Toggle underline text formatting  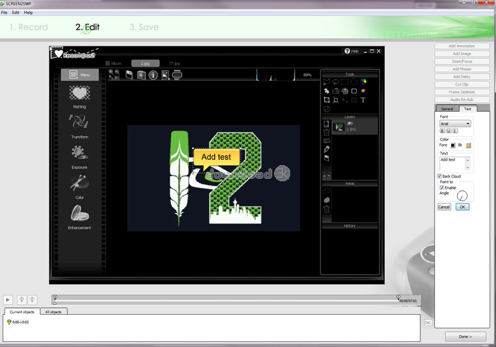pos(448,131)
